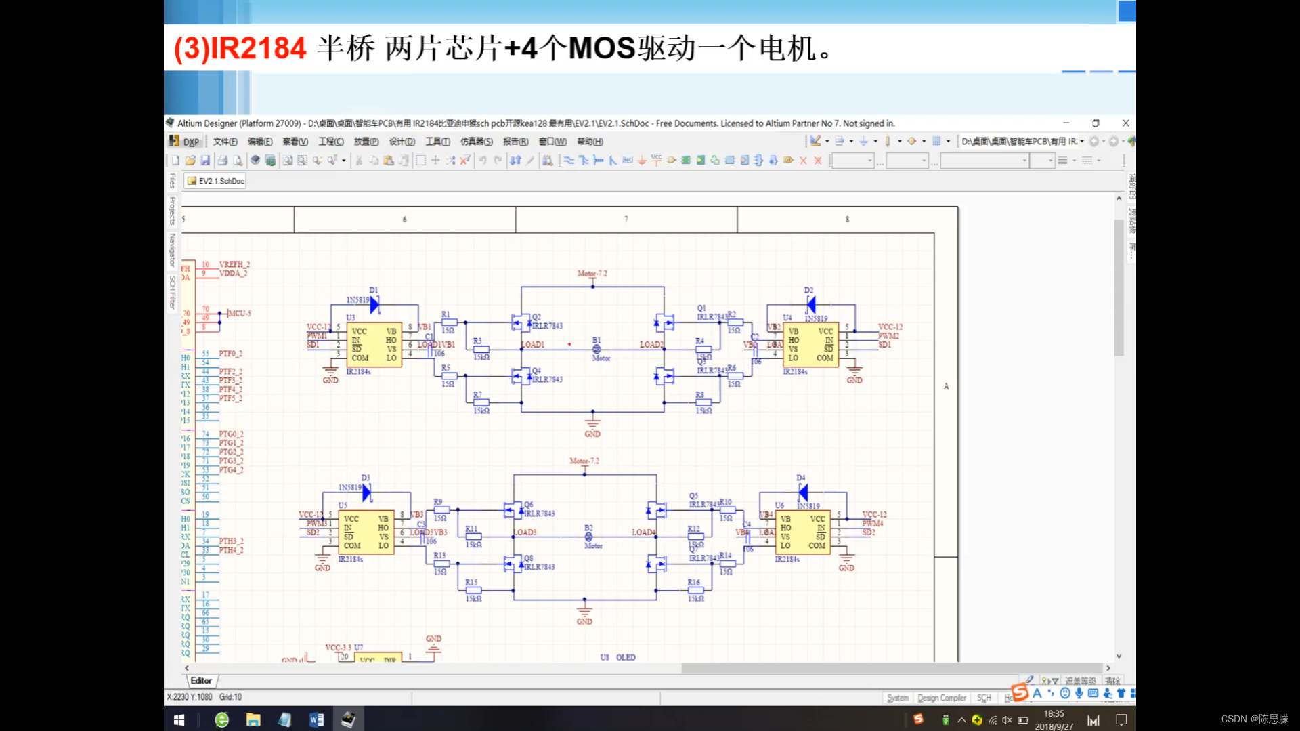Open the Files side panel tab

click(173, 181)
